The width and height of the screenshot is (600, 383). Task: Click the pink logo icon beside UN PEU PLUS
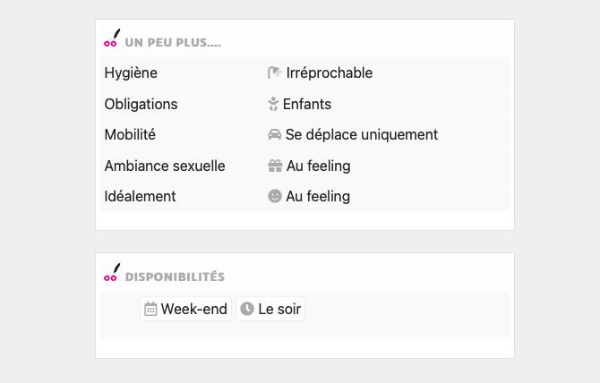tap(111, 38)
